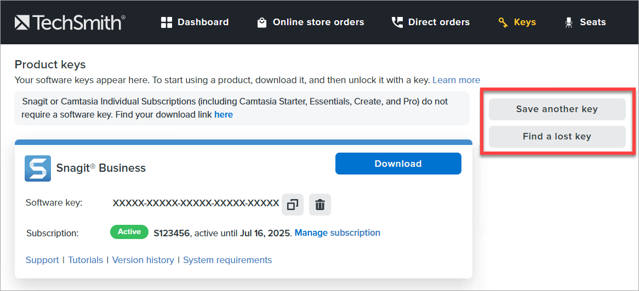Switch to the Seats page
Viewport: 639px width, 291px height.
point(585,22)
